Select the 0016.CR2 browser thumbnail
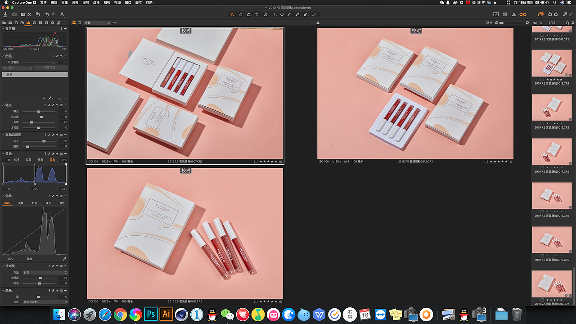The width and height of the screenshot is (576, 324). pyautogui.click(x=552, y=240)
